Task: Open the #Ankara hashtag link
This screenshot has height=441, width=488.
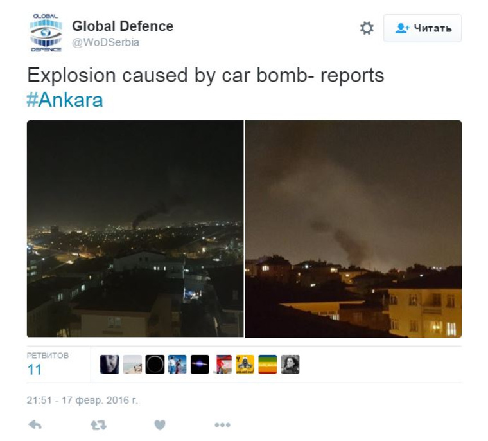Action: pyautogui.click(x=65, y=100)
